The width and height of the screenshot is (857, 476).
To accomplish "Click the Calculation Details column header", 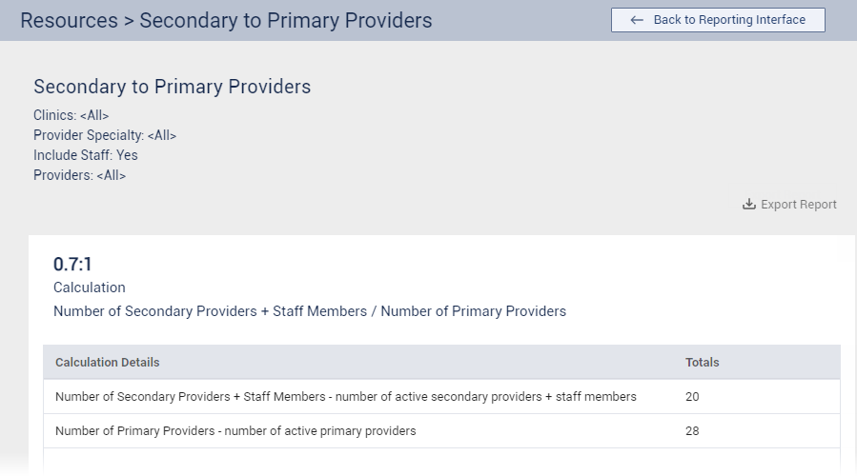I will (x=108, y=363).
